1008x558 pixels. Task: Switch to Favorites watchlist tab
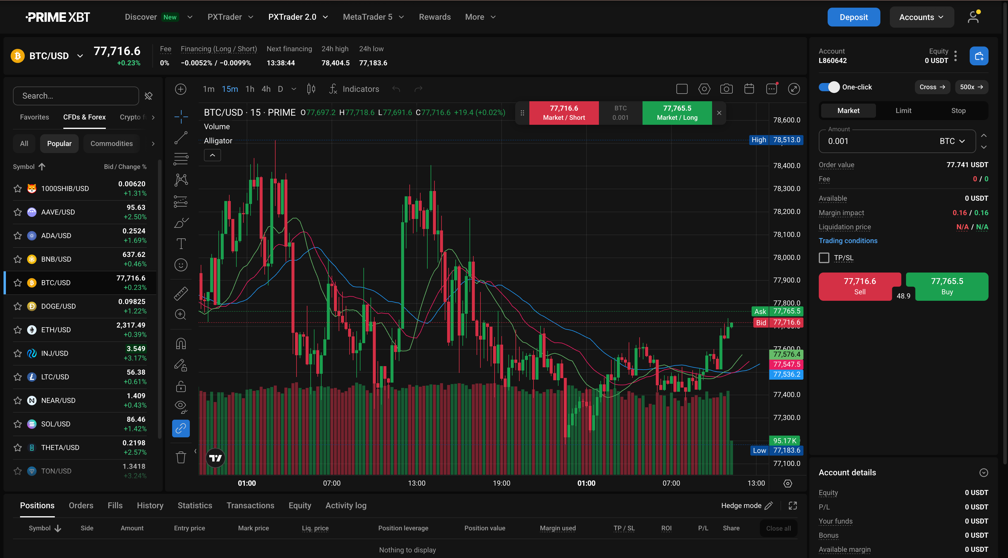(34, 117)
